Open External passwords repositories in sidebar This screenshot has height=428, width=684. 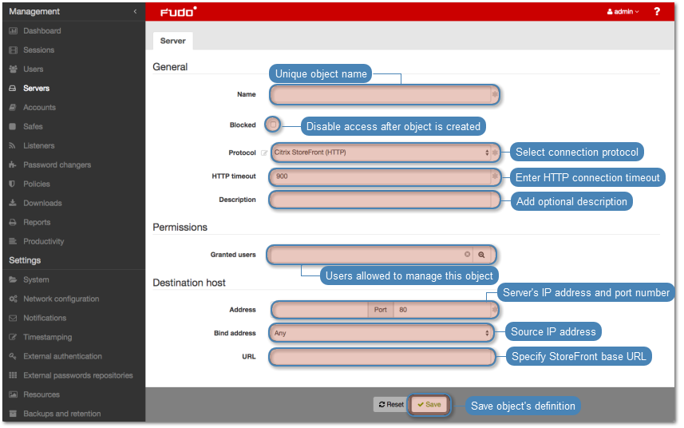tap(78, 375)
